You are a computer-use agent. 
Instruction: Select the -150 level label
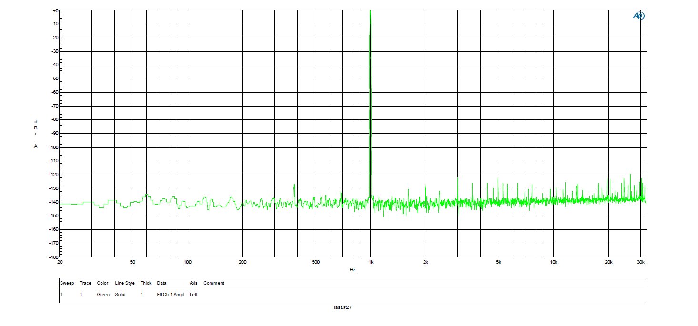tap(53, 216)
